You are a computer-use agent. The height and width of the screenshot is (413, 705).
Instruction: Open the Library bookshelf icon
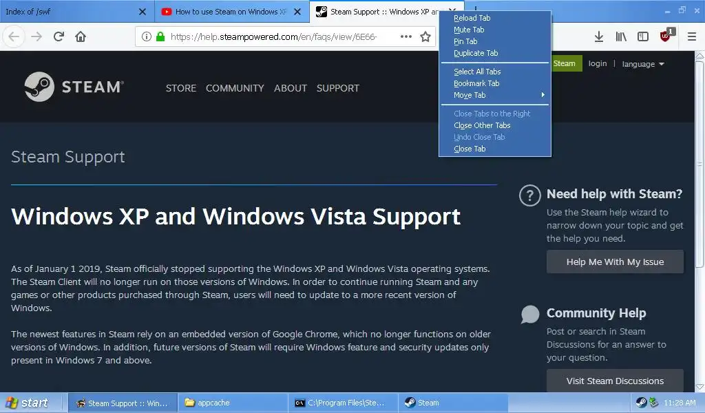621,36
